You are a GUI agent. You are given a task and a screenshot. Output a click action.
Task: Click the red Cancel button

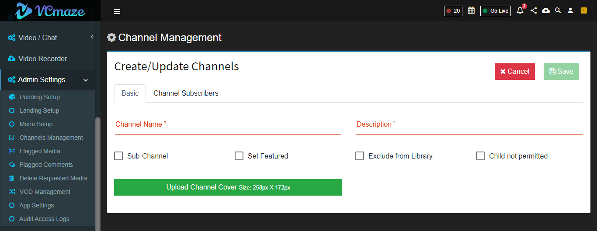coord(515,72)
